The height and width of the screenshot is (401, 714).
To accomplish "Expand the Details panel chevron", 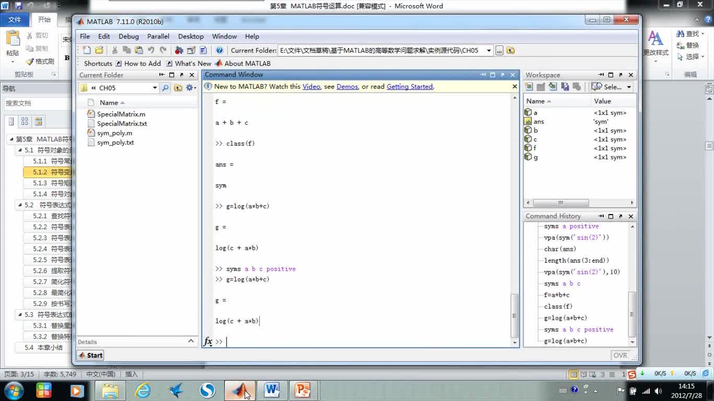I will [191, 341].
